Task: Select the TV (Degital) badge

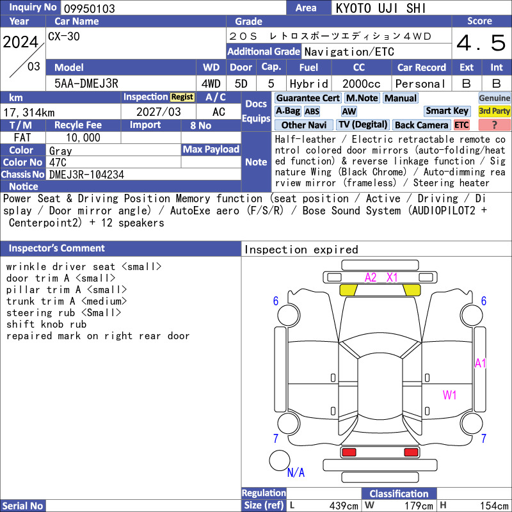Action: pos(363,125)
